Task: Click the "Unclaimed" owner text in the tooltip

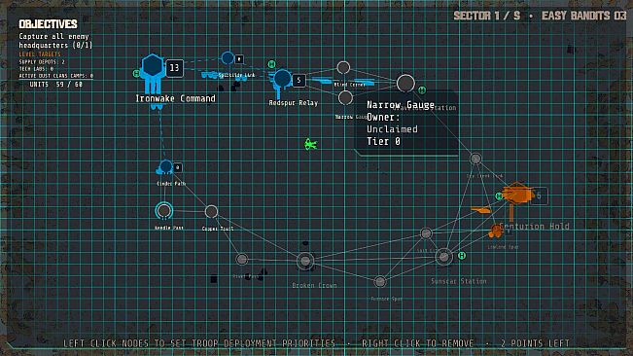Action: tap(392, 129)
